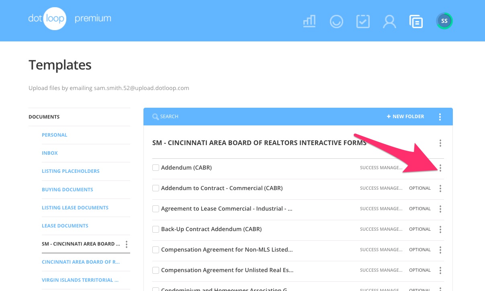Viewport: 485px width, 291px height.
Task: Tick Addendum to Contract - Commercial checkbox
Action: pos(156,188)
